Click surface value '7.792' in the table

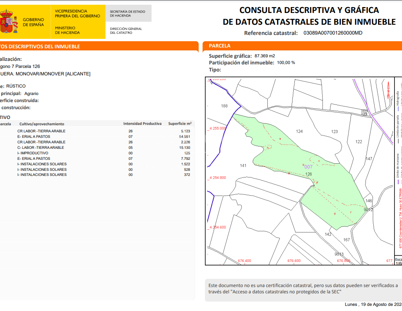pos(186,159)
